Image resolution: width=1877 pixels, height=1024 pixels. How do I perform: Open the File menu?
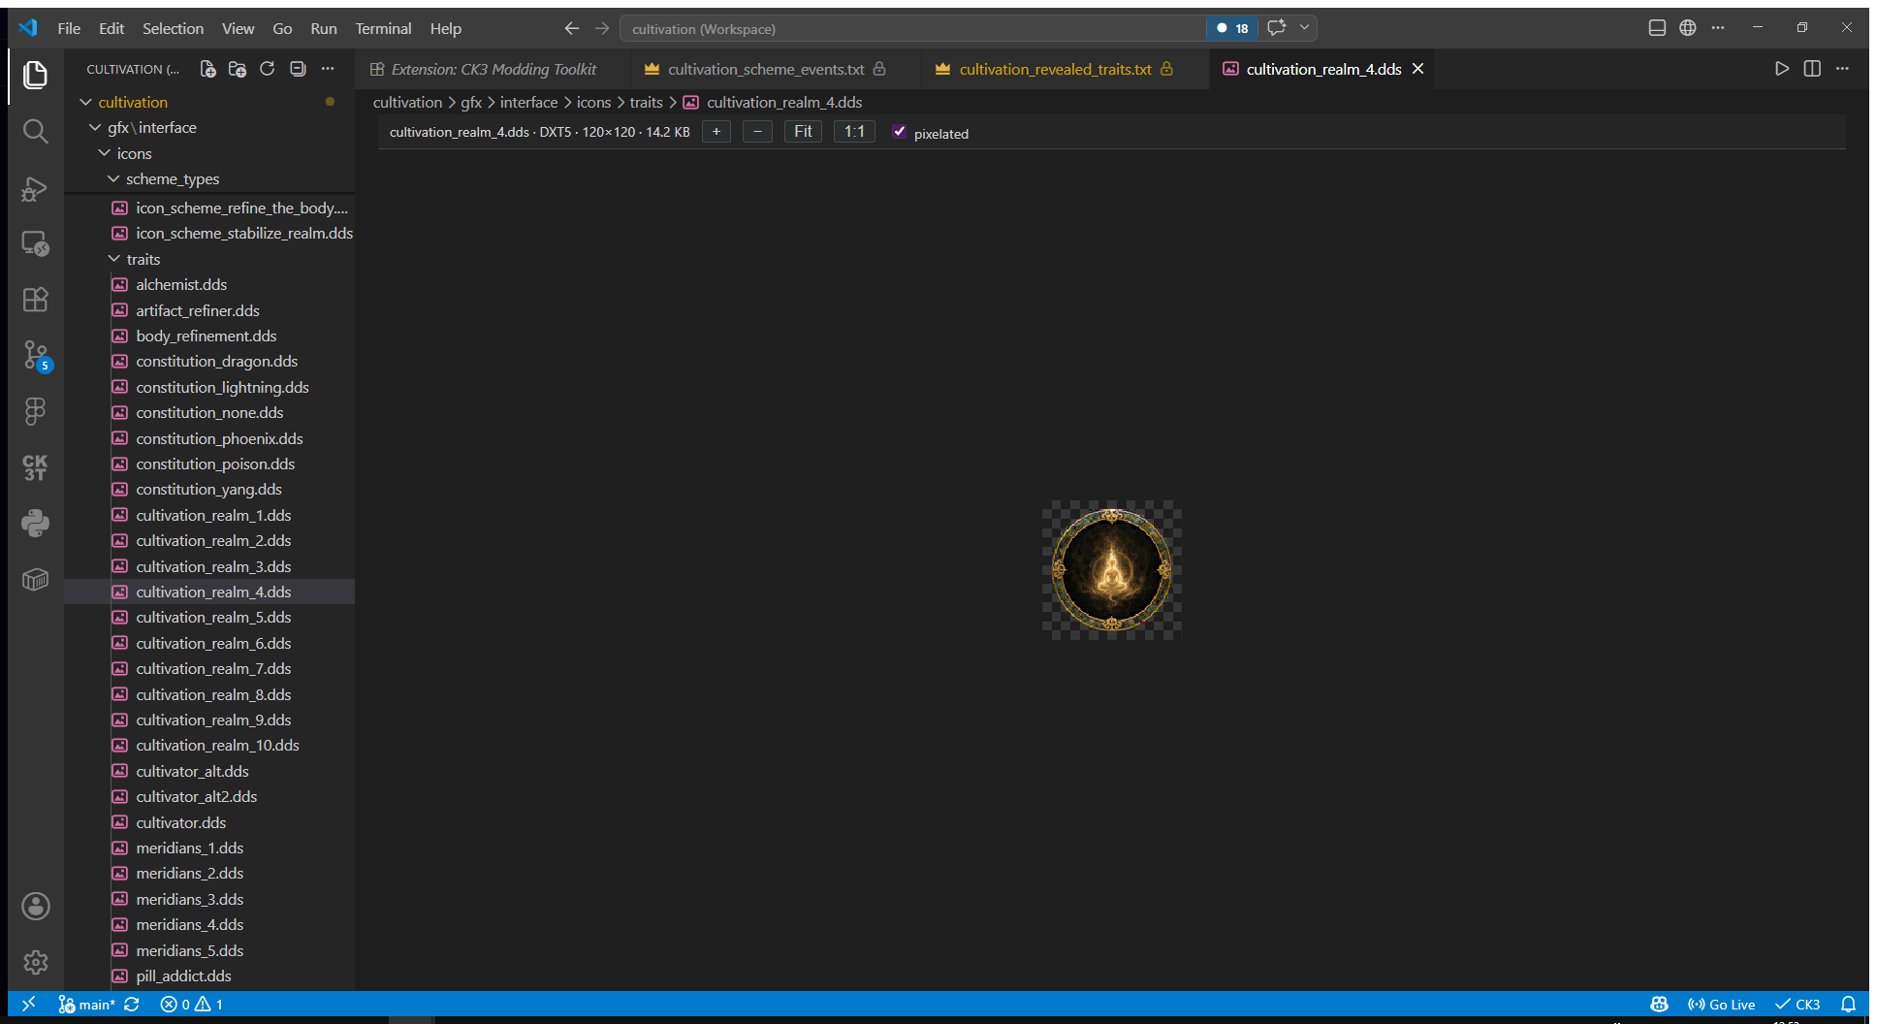coord(69,28)
